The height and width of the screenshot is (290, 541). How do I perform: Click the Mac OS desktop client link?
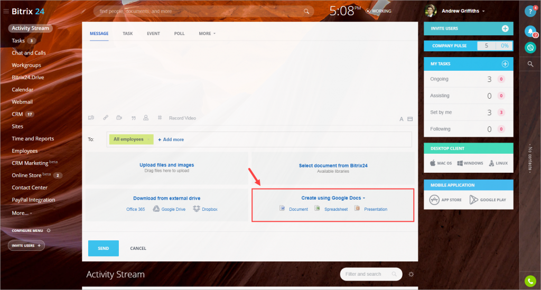pos(441,163)
